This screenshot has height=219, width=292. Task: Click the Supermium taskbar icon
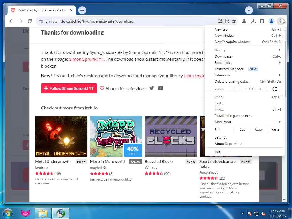[61, 213]
